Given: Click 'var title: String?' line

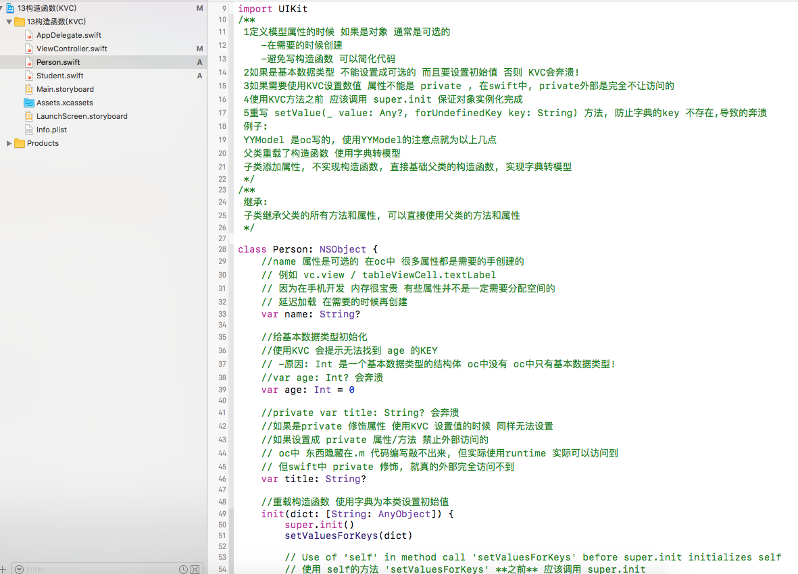Looking at the screenshot, I should pyautogui.click(x=314, y=479).
